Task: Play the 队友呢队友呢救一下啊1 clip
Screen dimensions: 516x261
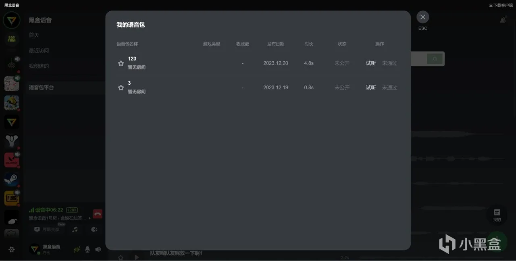Action: [x=137, y=257]
